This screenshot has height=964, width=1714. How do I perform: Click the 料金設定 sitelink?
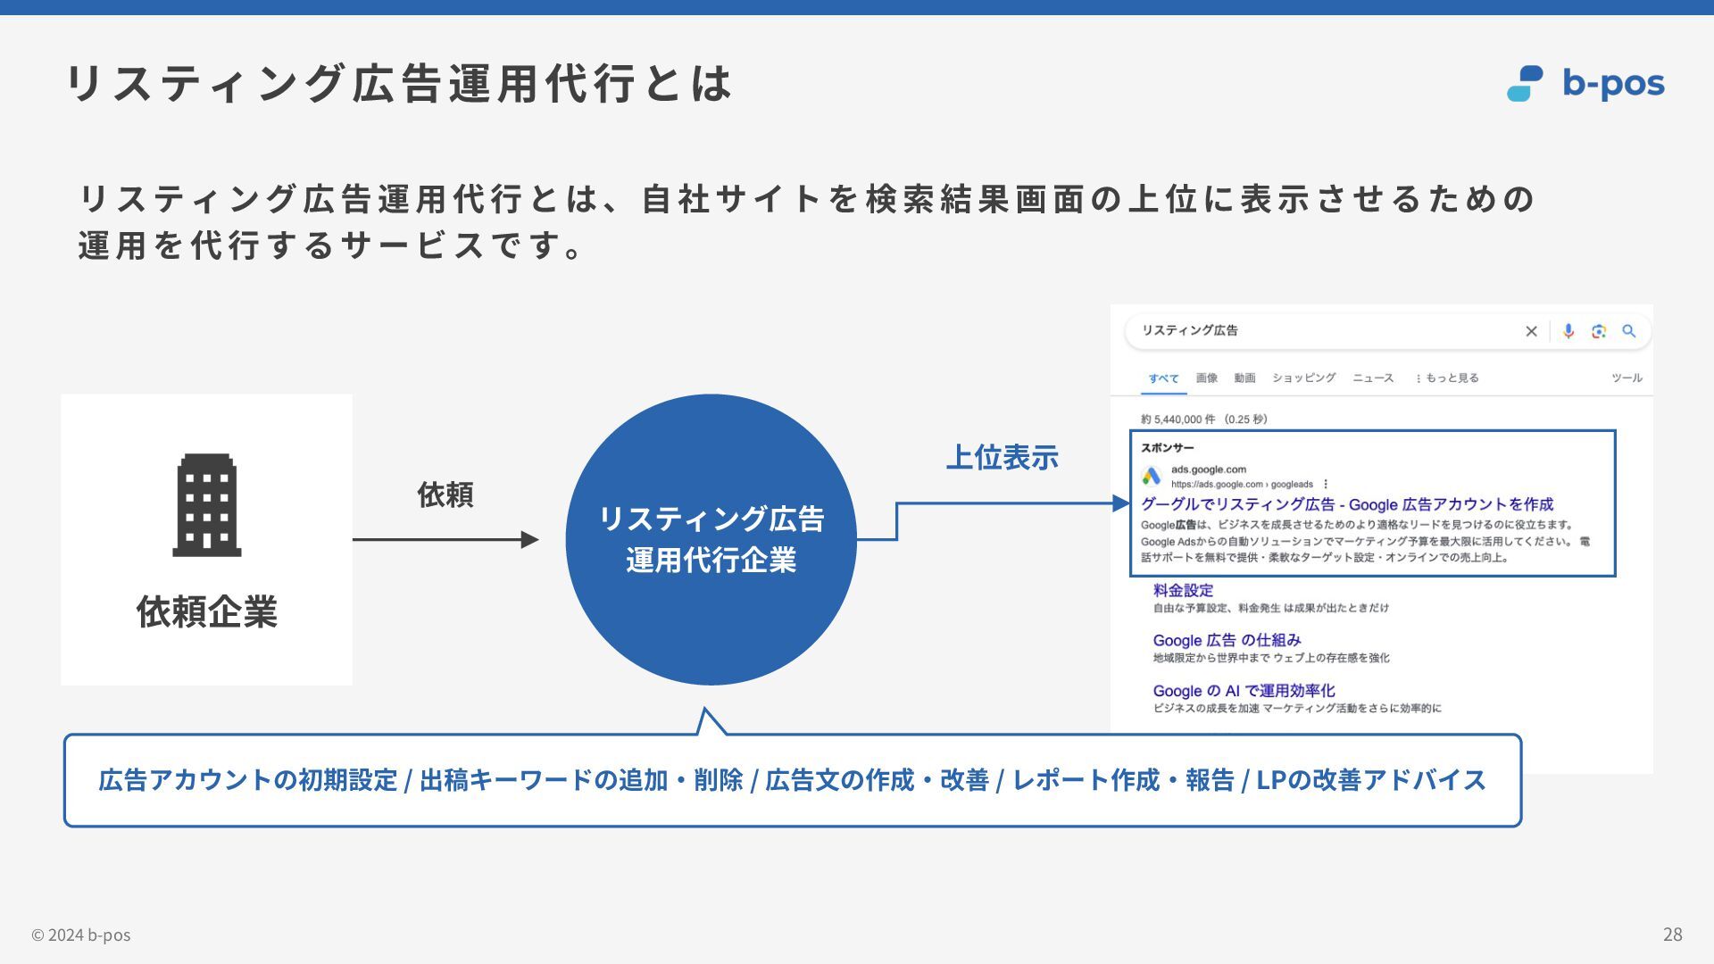click(1183, 590)
